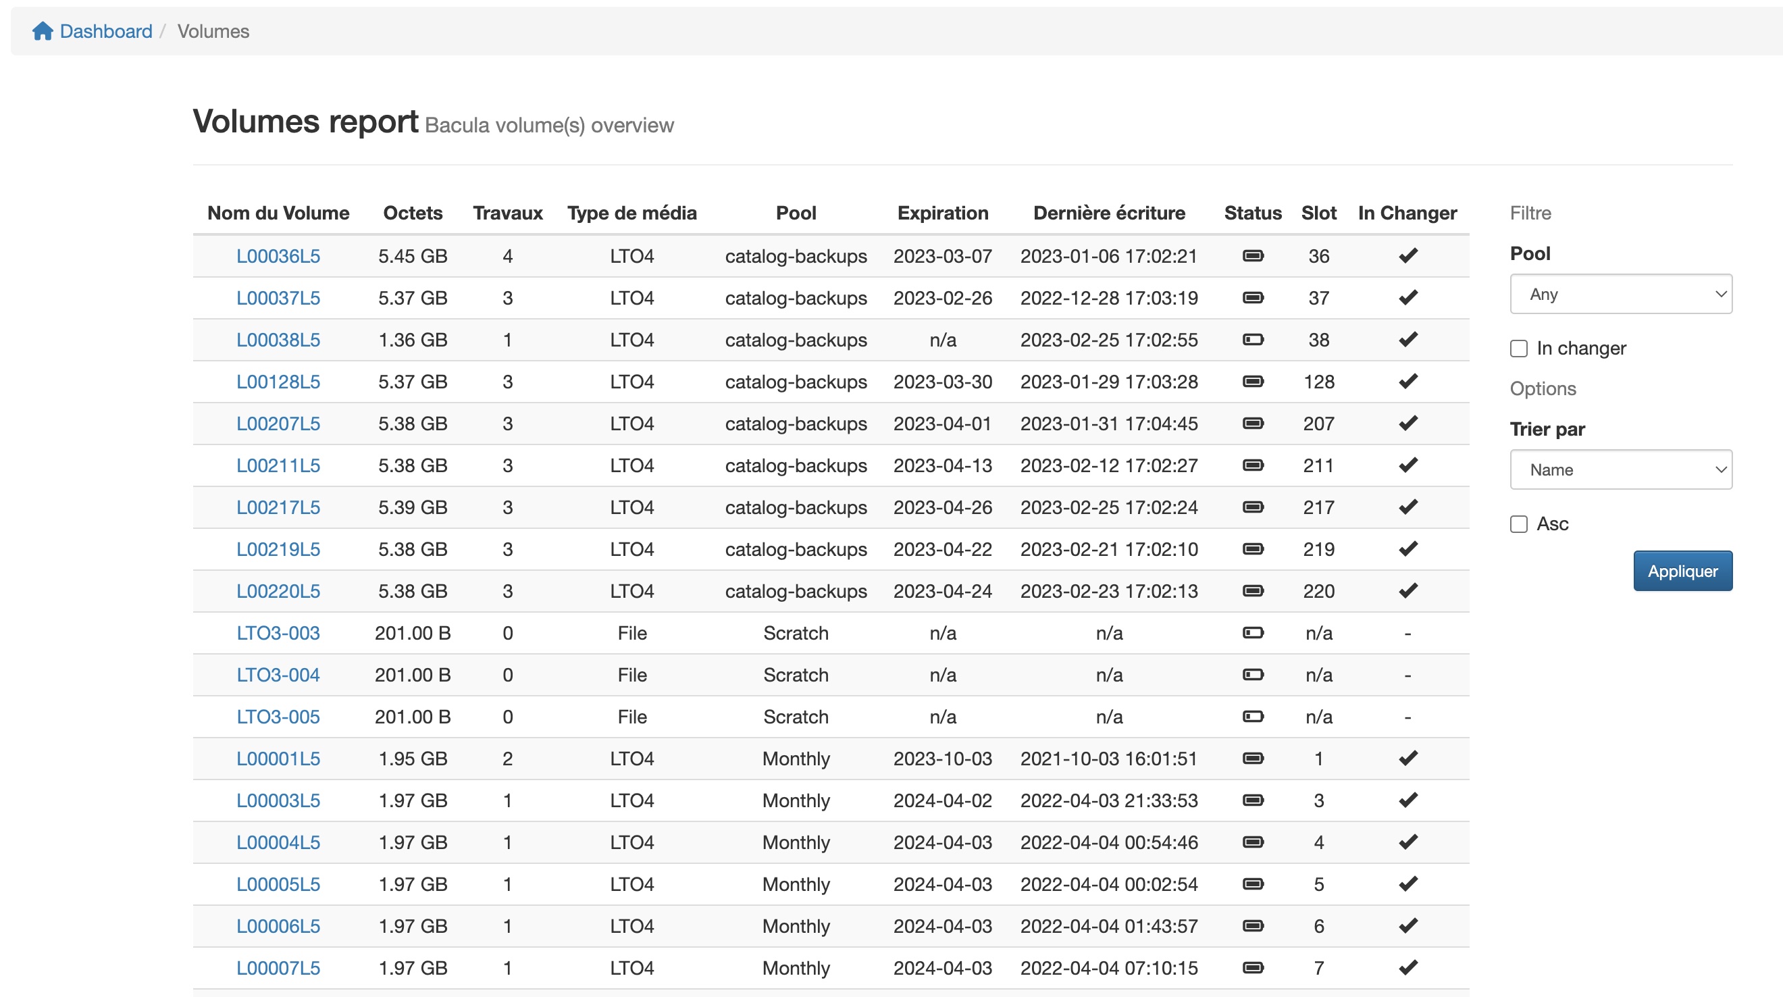The width and height of the screenshot is (1783, 997).
Task: Expand the Trier par dropdown showing Name
Action: (1620, 470)
